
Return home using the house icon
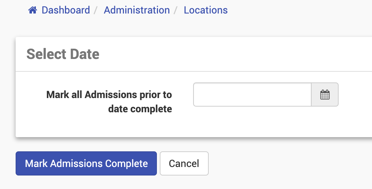tap(33, 10)
